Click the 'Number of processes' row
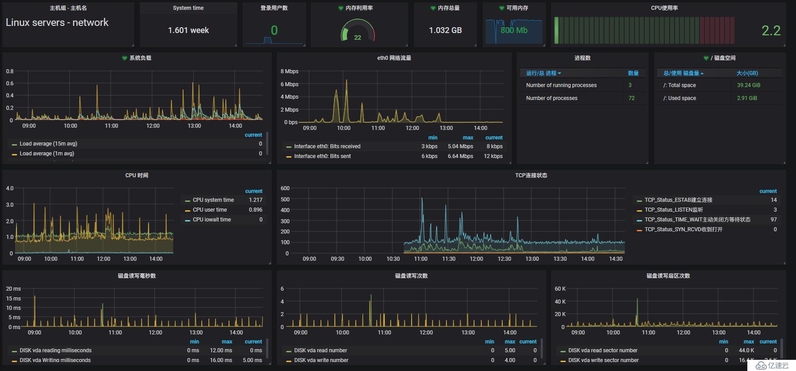Viewport: 796px width, 371px height. (x=583, y=98)
